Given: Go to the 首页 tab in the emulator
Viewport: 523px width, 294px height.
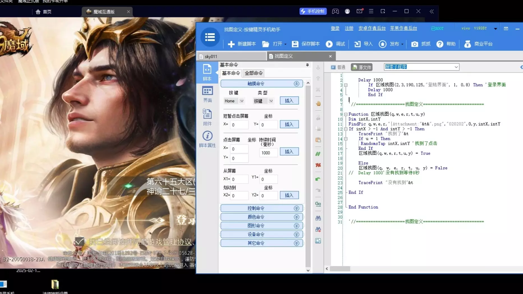Looking at the screenshot, I should point(43,12).
